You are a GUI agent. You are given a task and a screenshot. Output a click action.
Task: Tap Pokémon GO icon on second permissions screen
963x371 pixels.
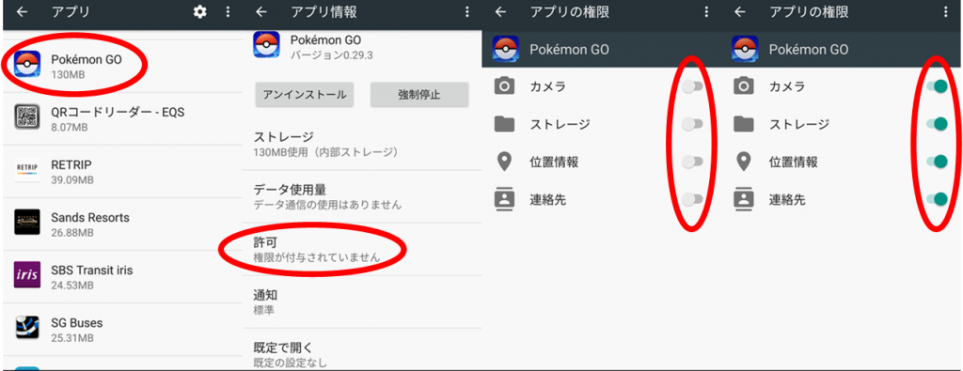tap(745, 49)
